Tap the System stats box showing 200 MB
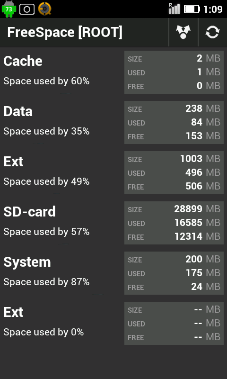Screen dimensions: 227x379 click(x=174, y=273)
